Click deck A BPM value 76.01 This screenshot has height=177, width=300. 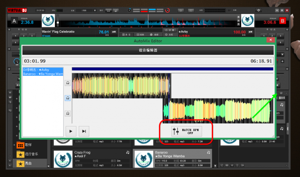(104, 32)
